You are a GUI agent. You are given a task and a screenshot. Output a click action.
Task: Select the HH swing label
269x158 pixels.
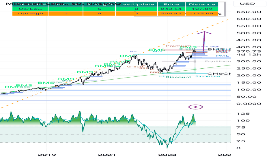(x=133, y=51)
